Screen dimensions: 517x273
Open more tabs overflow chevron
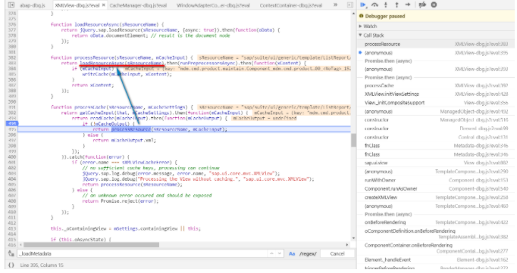click(336, 5)
